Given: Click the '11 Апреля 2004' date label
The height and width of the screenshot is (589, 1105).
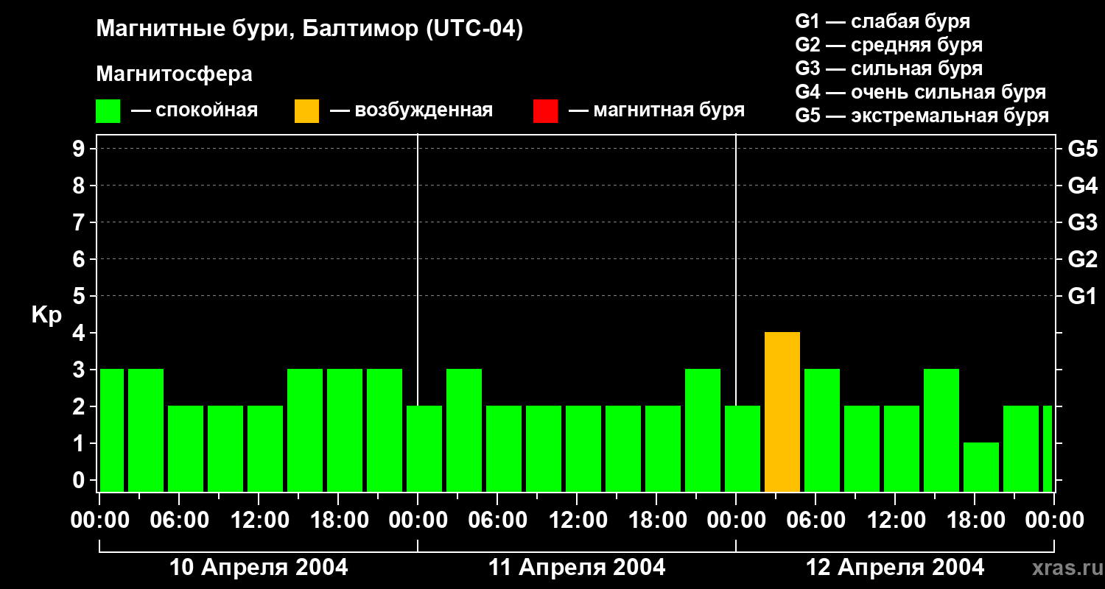Looking at the screenshot, I should (577, 568).
